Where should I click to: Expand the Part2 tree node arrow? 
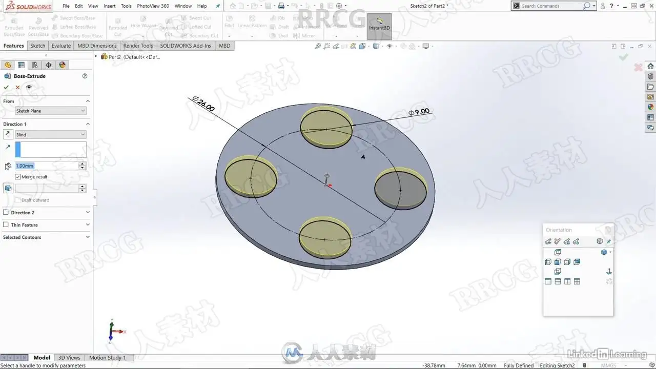pos(96,56)
